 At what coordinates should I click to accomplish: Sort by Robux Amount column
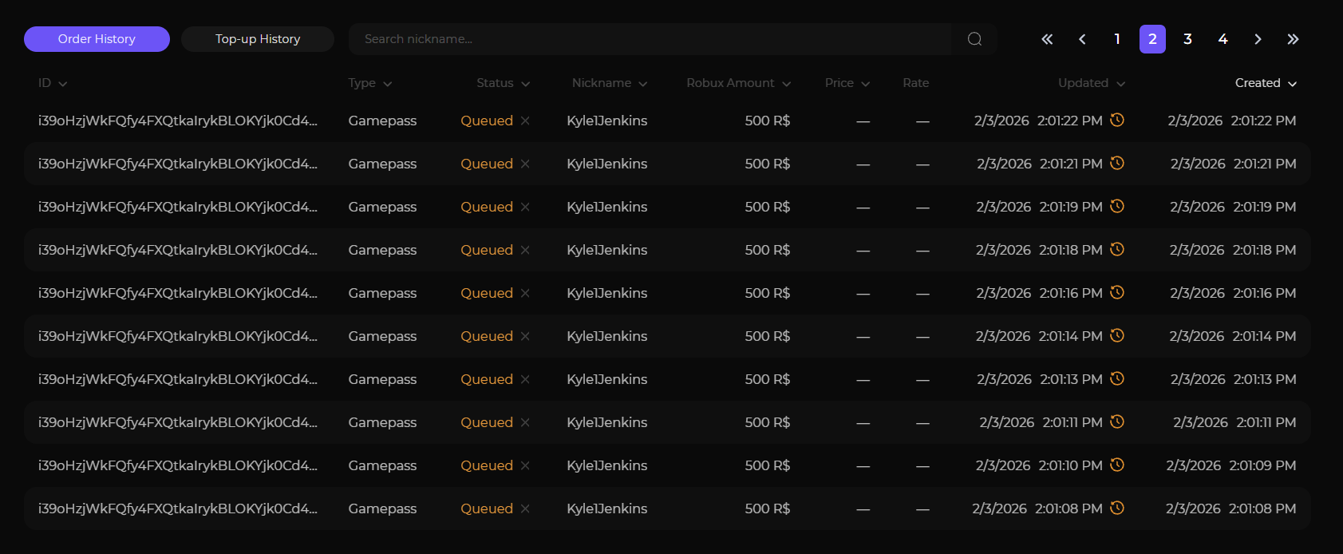(739, 83)
